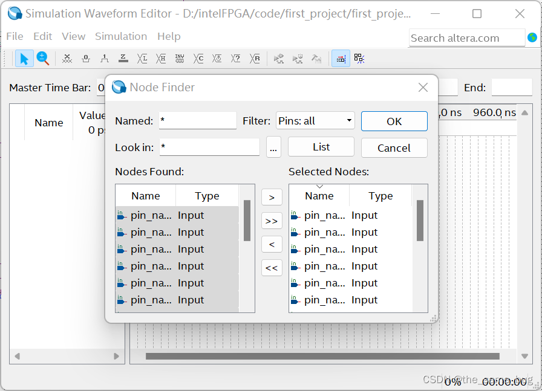The width and height of the screenshot is (542, 391).
Task: Click Selected Nodes Type column header
Action: pyautogui.click(x=380, y=196)
